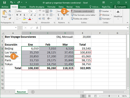
Task: Merge and center cells icon
Action: pos(51,15)
